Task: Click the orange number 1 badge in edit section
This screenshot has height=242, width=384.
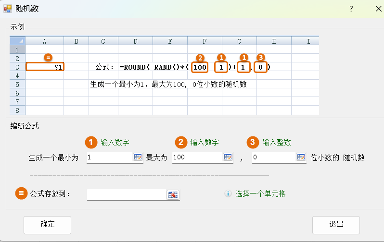Action: coord(91,142)
